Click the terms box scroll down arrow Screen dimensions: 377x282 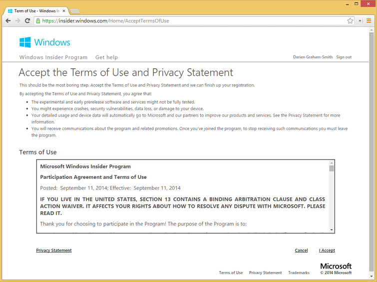[x=332, y=230]
